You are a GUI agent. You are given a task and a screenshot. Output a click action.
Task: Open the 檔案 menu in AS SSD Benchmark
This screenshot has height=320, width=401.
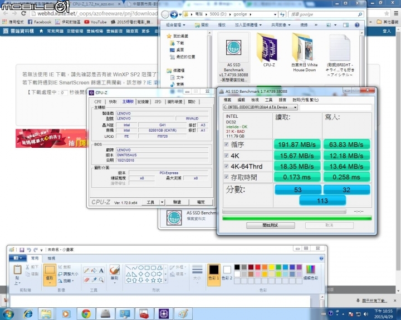pos(227,100)
